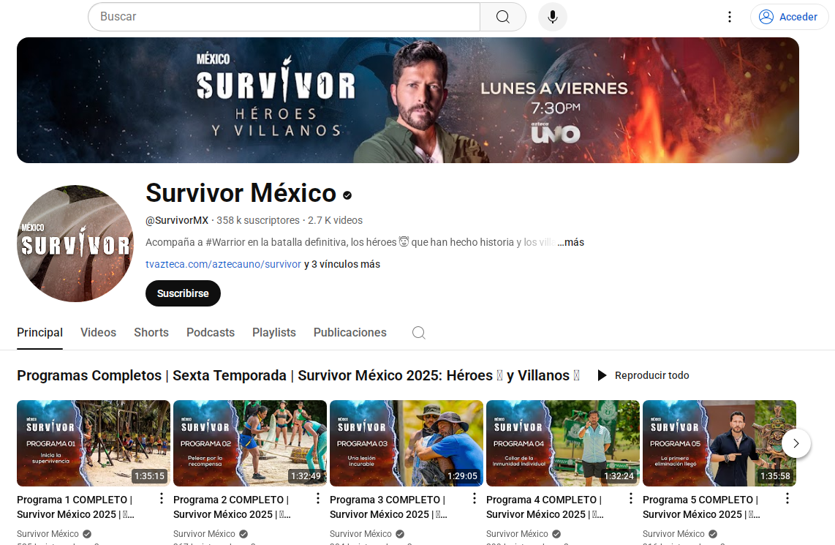The width and height of the screenshot is (835, 545).
Task: Show next videos with carousel arrow
Action: (796, 443)
